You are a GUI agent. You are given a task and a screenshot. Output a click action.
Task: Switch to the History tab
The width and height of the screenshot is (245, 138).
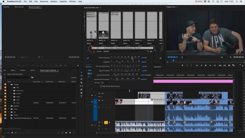[33, 70]
